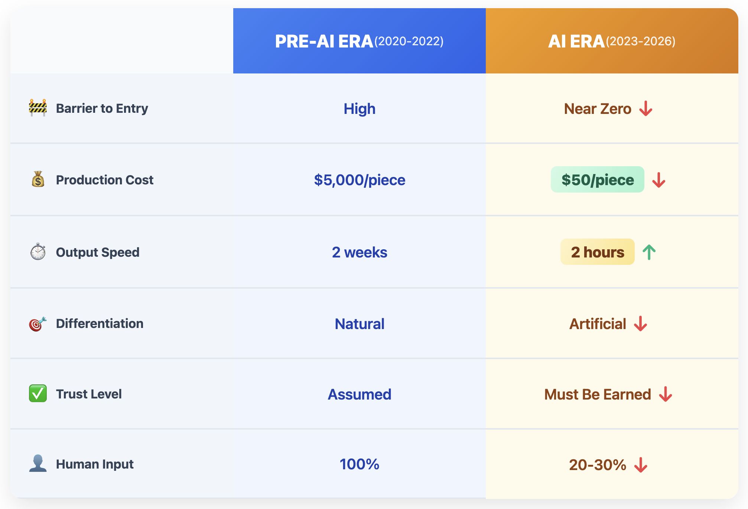This screenshot has width=748, height=509.
Task: Click the Barrier to Entry label
Action: click(x=102, y=108)
